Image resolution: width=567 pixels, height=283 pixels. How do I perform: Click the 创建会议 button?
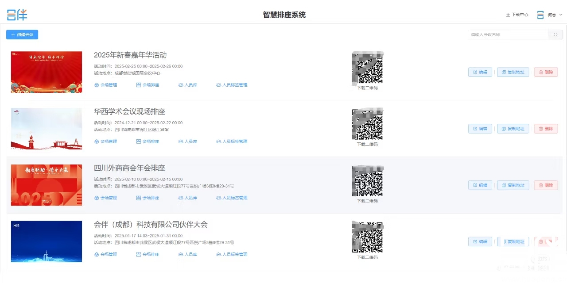click(22, 34)
